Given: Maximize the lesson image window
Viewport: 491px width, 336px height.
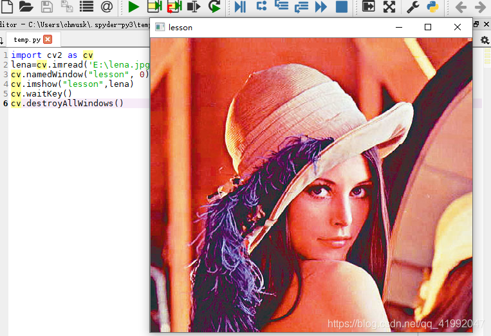Looking at the screenshot, I should pyautogui.click(x=428, y=27).
